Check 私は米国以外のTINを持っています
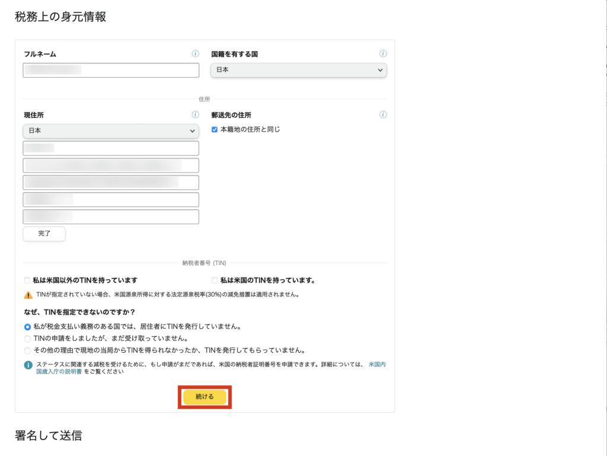Image resolution: width=607 pixels, height=456 pixels. (27, 280)
